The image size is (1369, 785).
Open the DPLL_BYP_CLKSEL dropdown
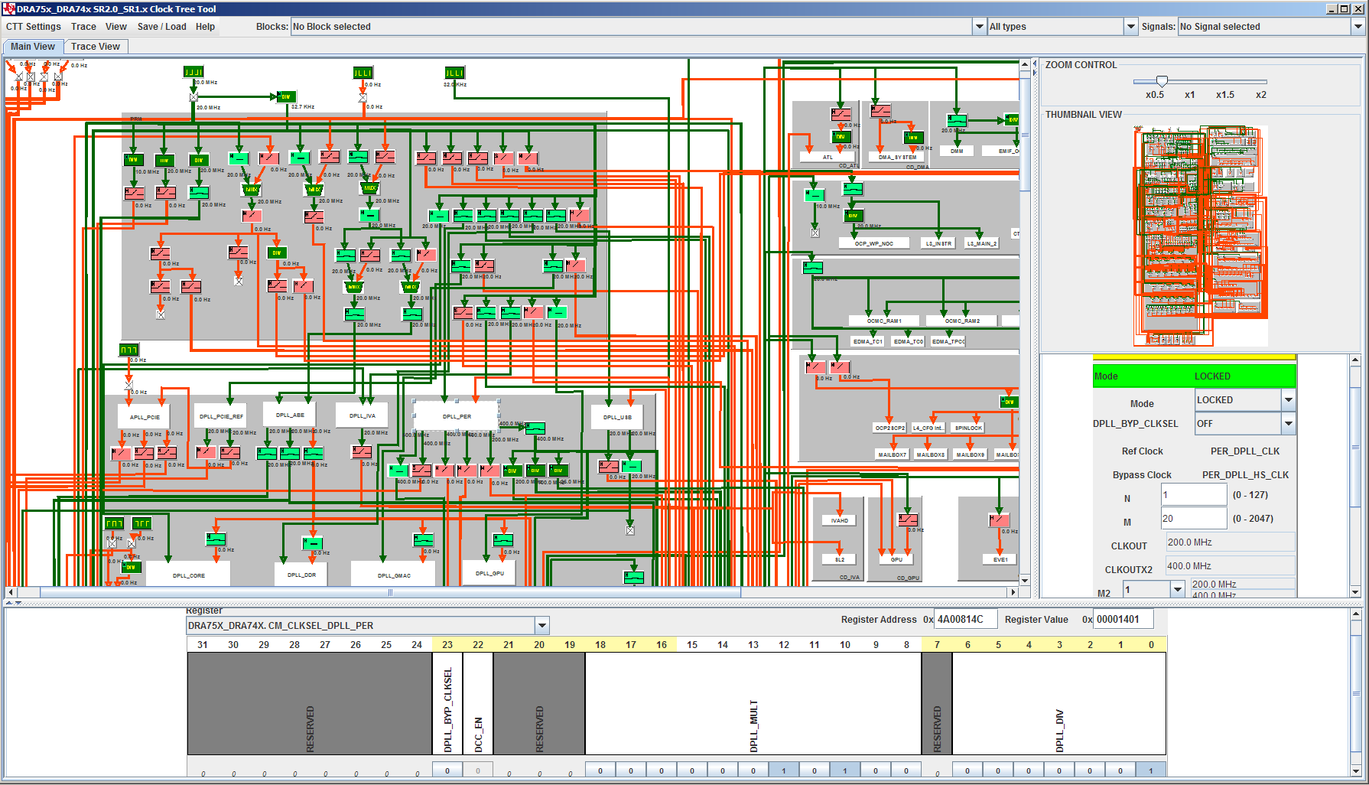click(1289, 423)
